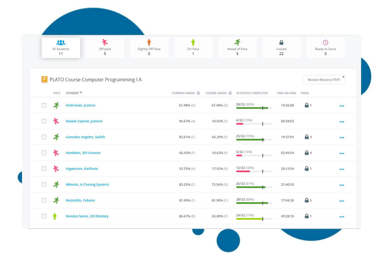
Task: Filter by Off pace students tab
Action: coord(105,48)
